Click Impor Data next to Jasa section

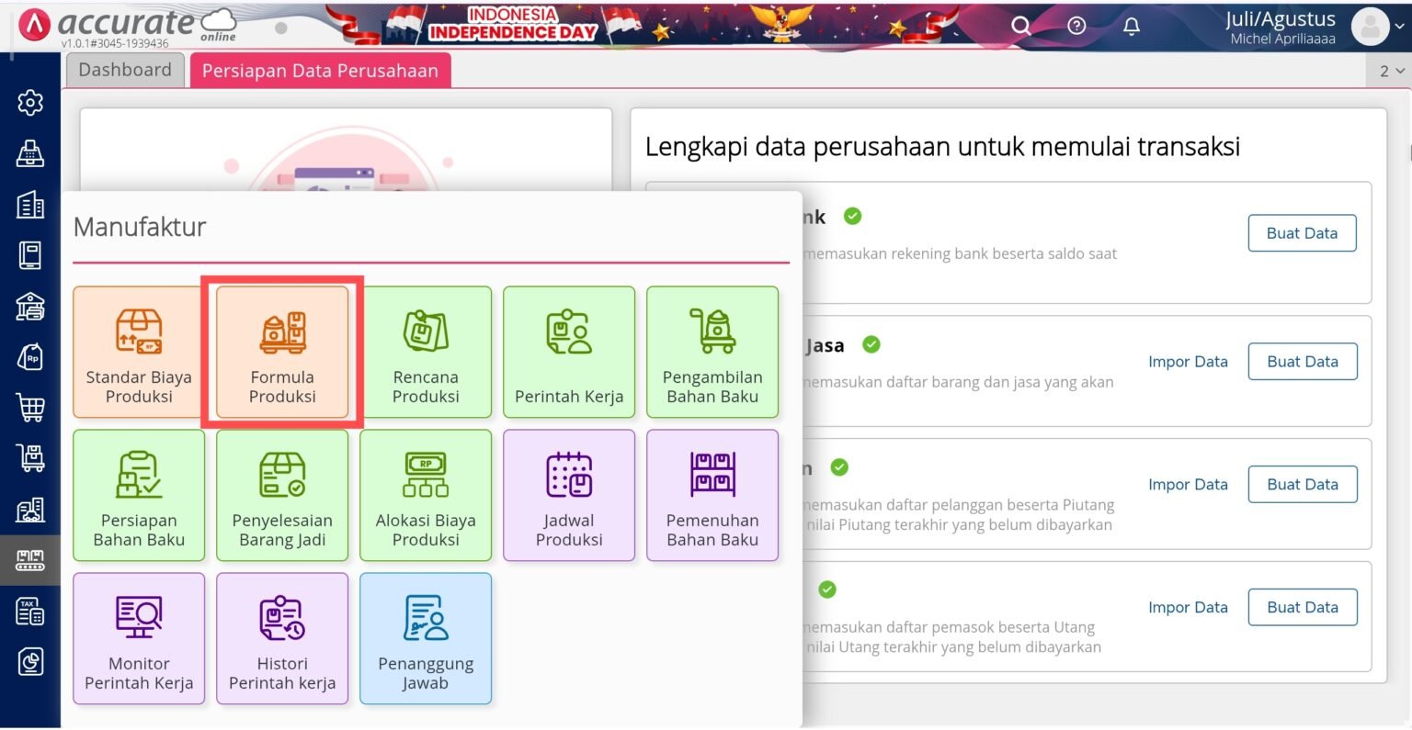[x=1188, y=362]
